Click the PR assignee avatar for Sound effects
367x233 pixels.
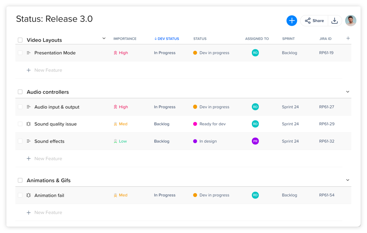255,141
